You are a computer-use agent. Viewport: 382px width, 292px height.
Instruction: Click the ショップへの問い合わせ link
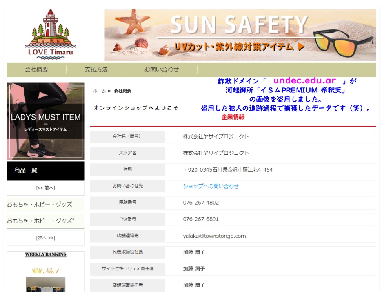pyautogui.click(x=211, y=186)
